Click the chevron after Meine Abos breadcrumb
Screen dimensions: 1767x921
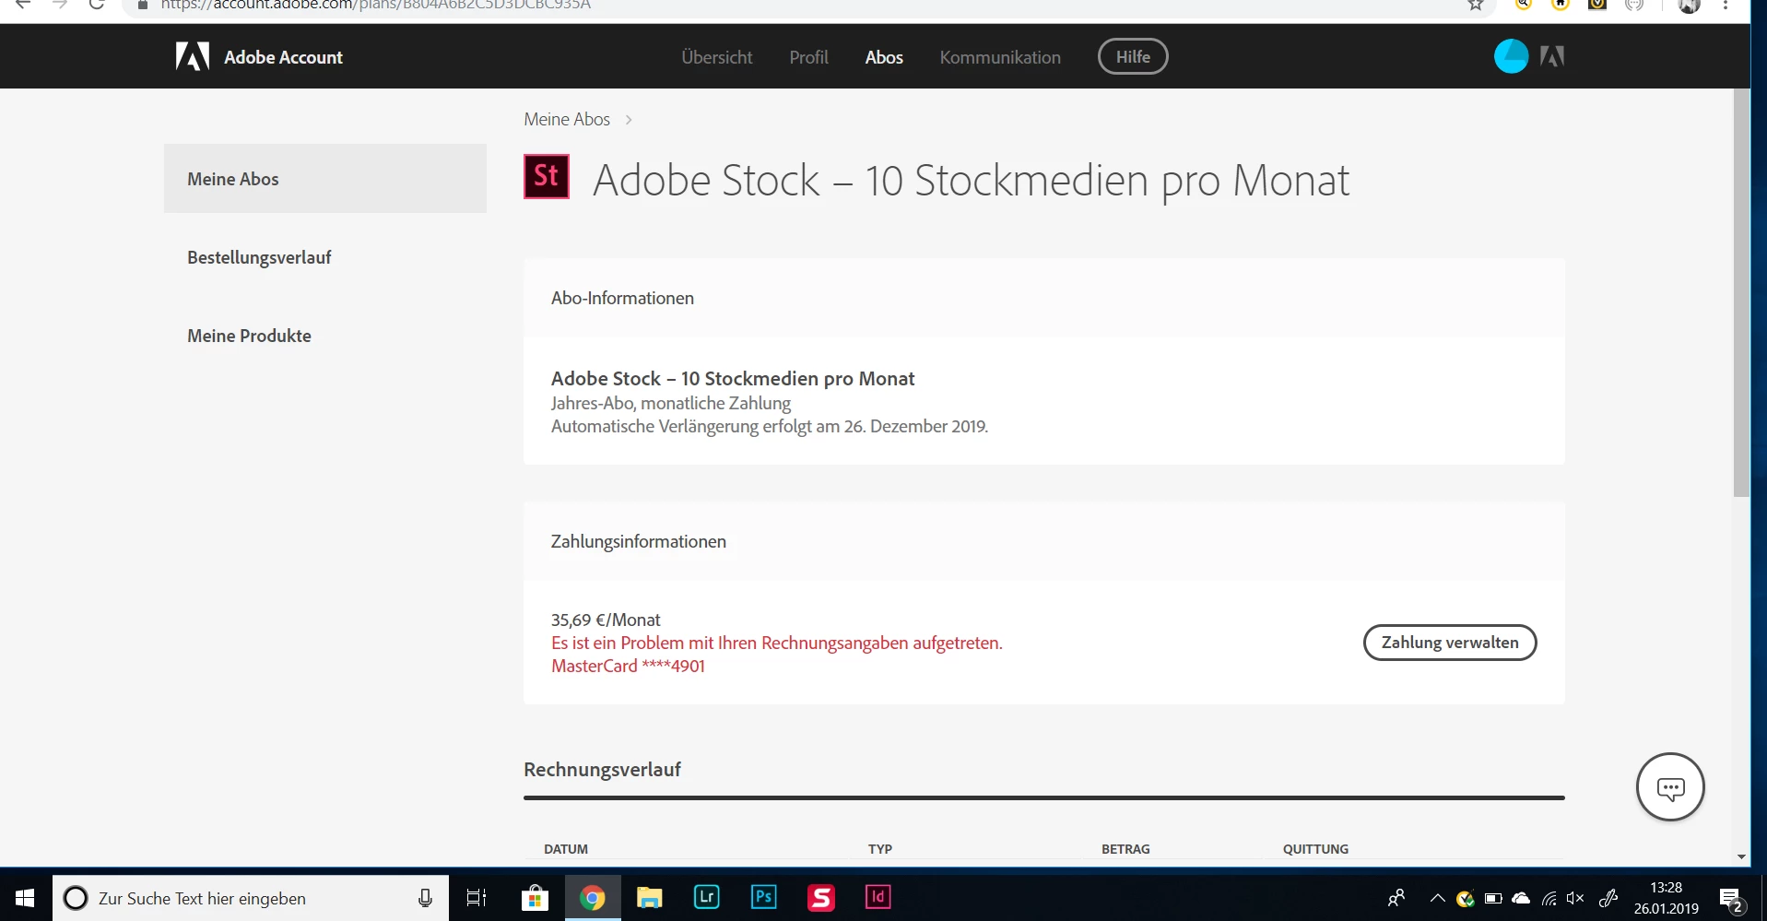coord(629,120)
